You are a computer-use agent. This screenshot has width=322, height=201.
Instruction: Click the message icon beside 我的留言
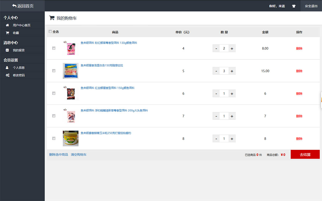click(x=8, y=50)
